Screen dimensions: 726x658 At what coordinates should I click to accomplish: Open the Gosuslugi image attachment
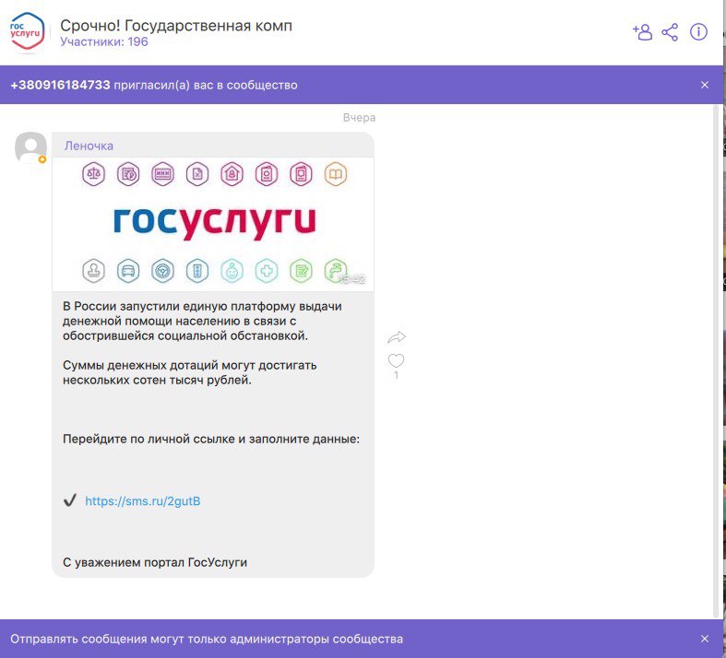tap(213, 224)
